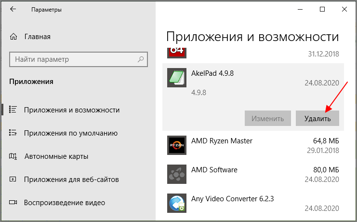Open Воспроизведение видео section
357x222 pixels.
65,203
